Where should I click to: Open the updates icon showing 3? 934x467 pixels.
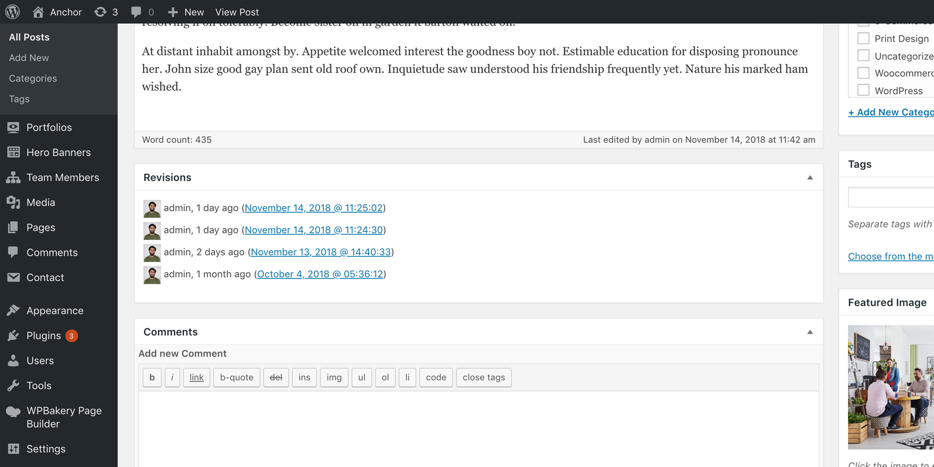(106, 12)
